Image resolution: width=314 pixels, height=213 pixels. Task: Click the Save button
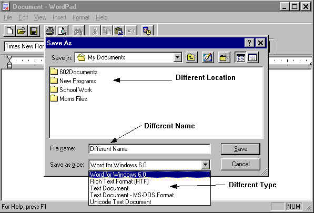(x=240, y=149)
